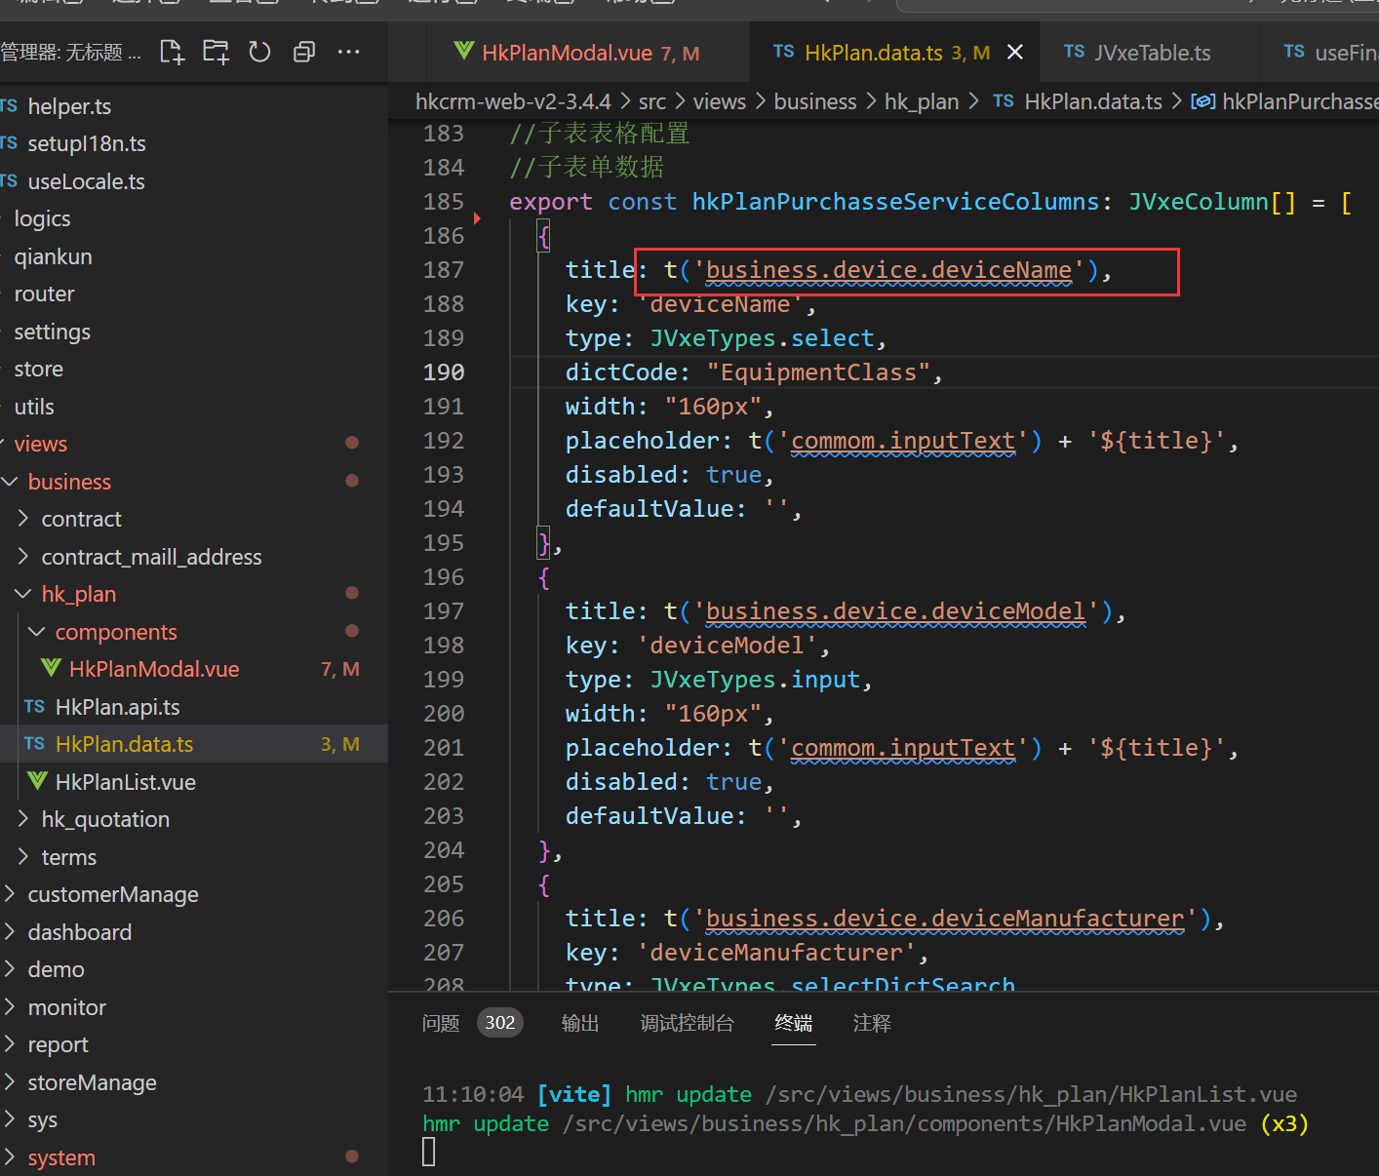The height and width of the screenshot is (1176, 1379).
Task: Open the 调试控制台 panel
Action: coord(687,1023)
